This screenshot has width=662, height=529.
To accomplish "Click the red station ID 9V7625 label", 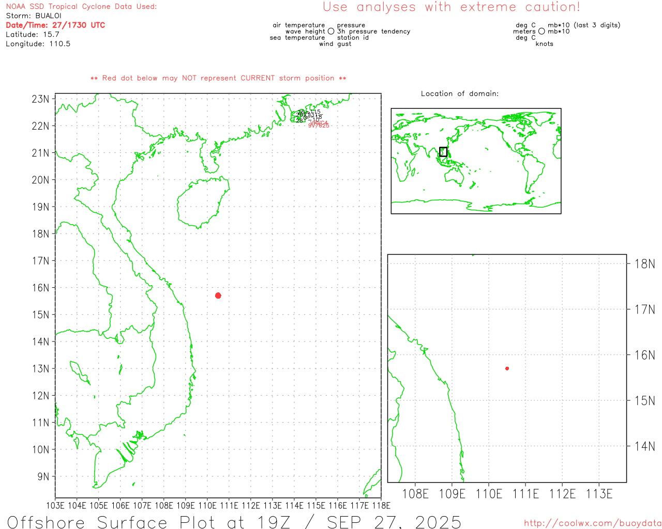I will click(x=319, y=126).
